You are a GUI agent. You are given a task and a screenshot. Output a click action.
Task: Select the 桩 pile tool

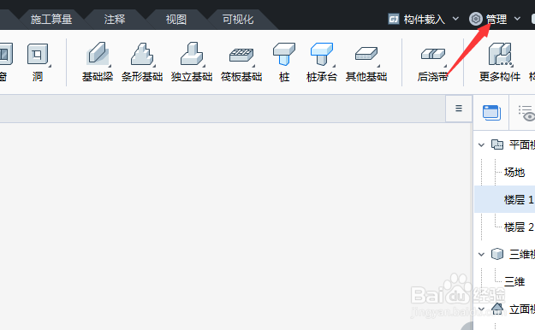point(284,62)
